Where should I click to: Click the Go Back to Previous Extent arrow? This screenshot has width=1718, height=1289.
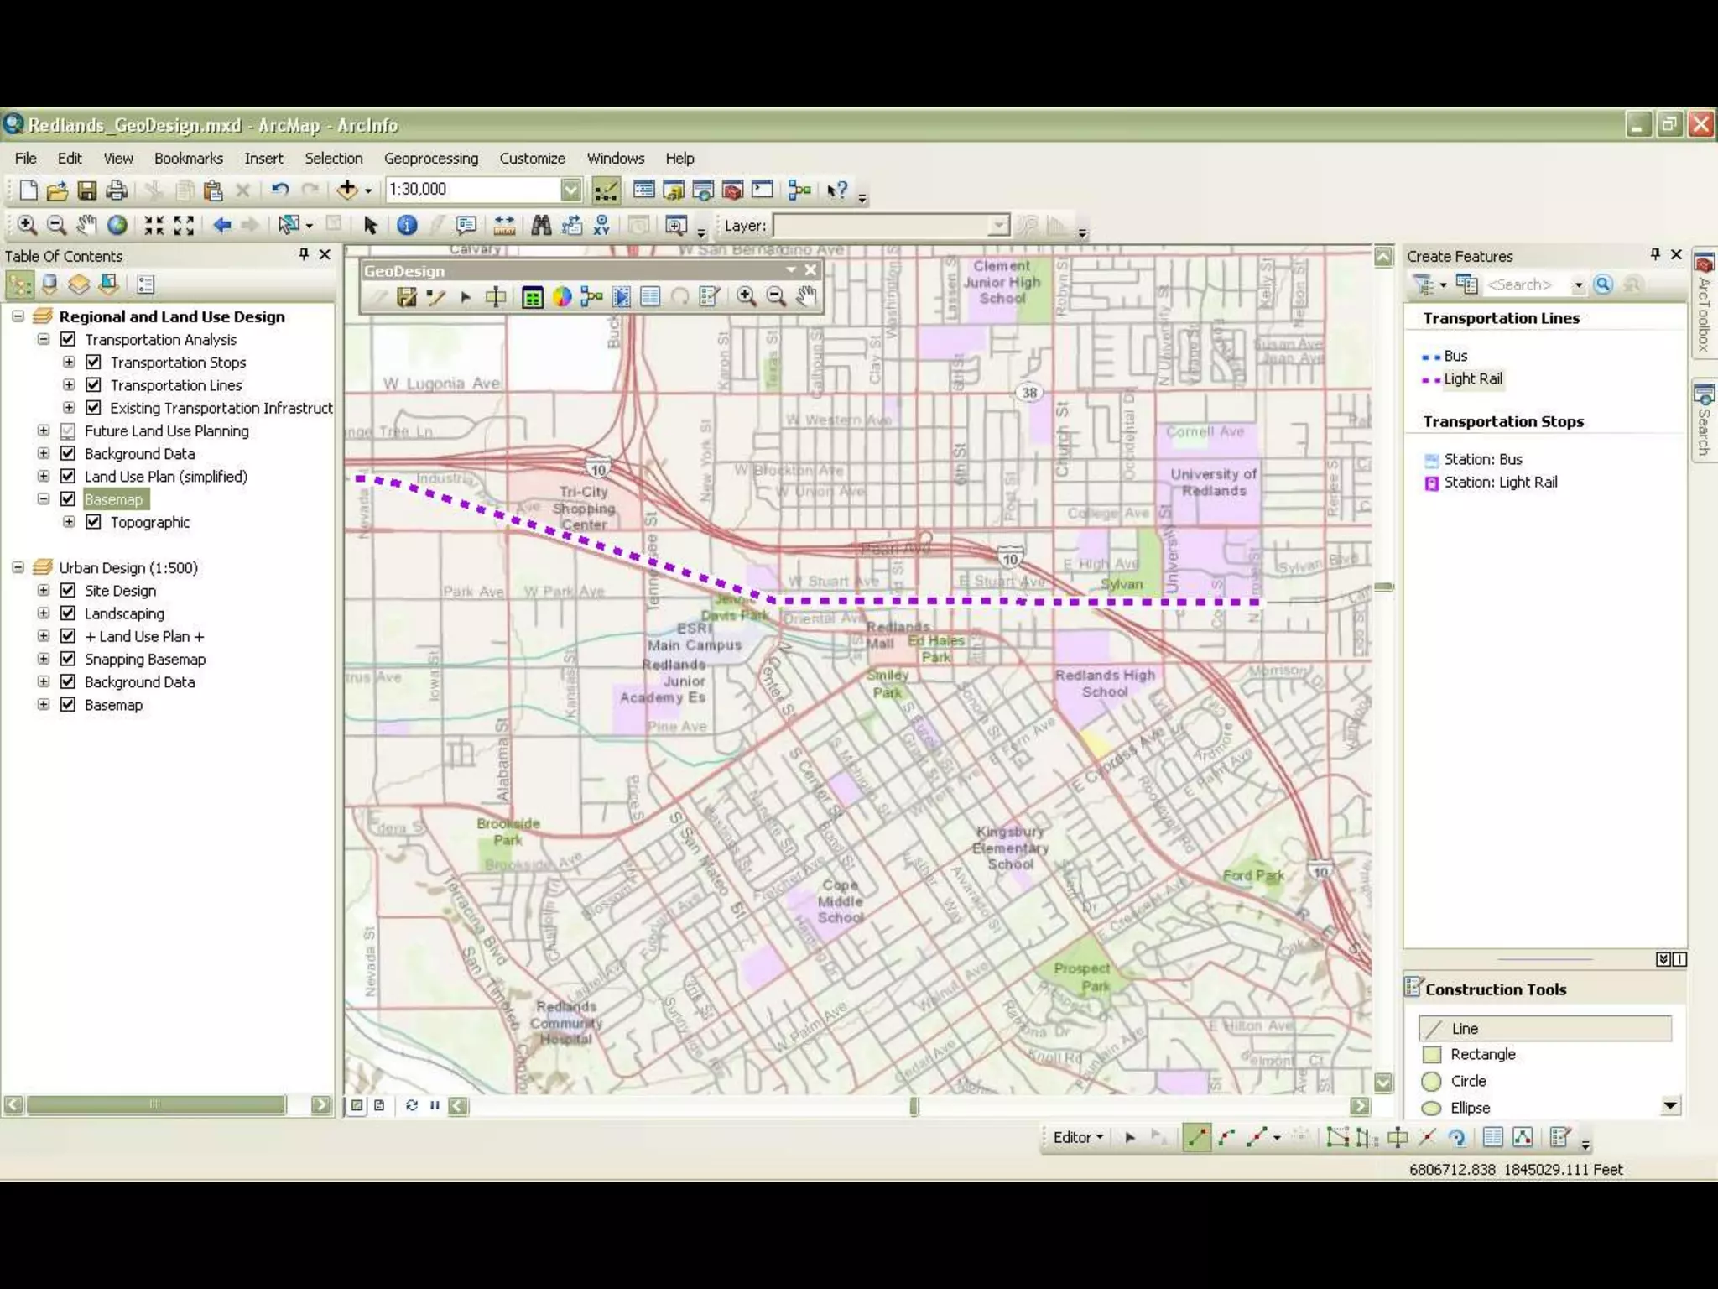pos(221,225)
